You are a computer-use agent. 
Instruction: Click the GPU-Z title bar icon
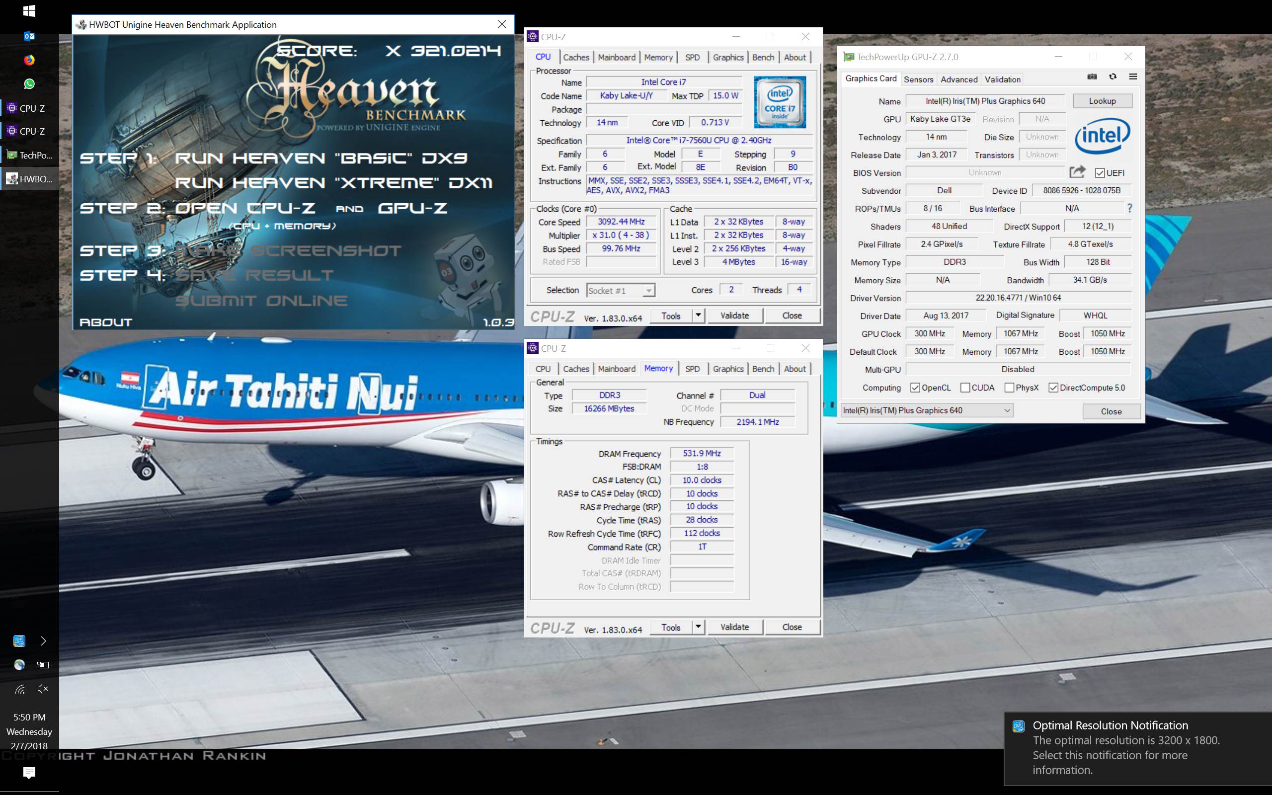(x=849, y=56)
